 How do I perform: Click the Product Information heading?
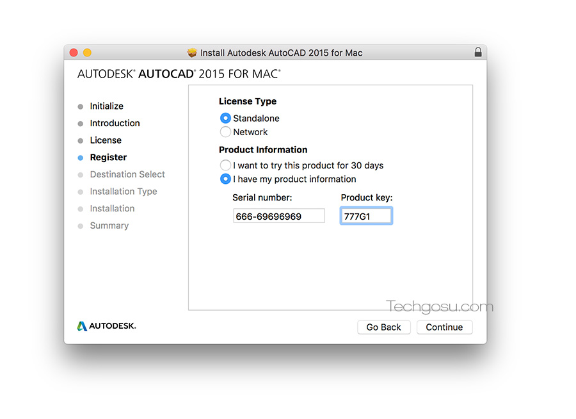point(263,150)
